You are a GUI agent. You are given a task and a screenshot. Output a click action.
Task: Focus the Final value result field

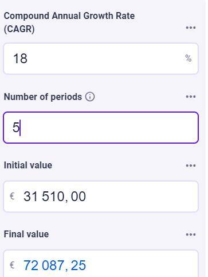(101, 264)
